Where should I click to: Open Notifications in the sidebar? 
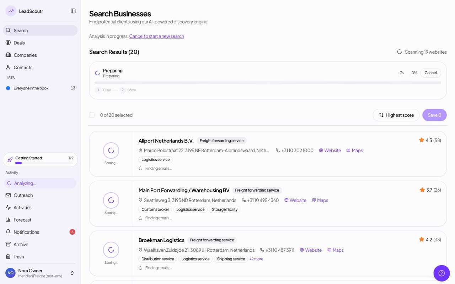pyautogui.click(x=40, y=232)
